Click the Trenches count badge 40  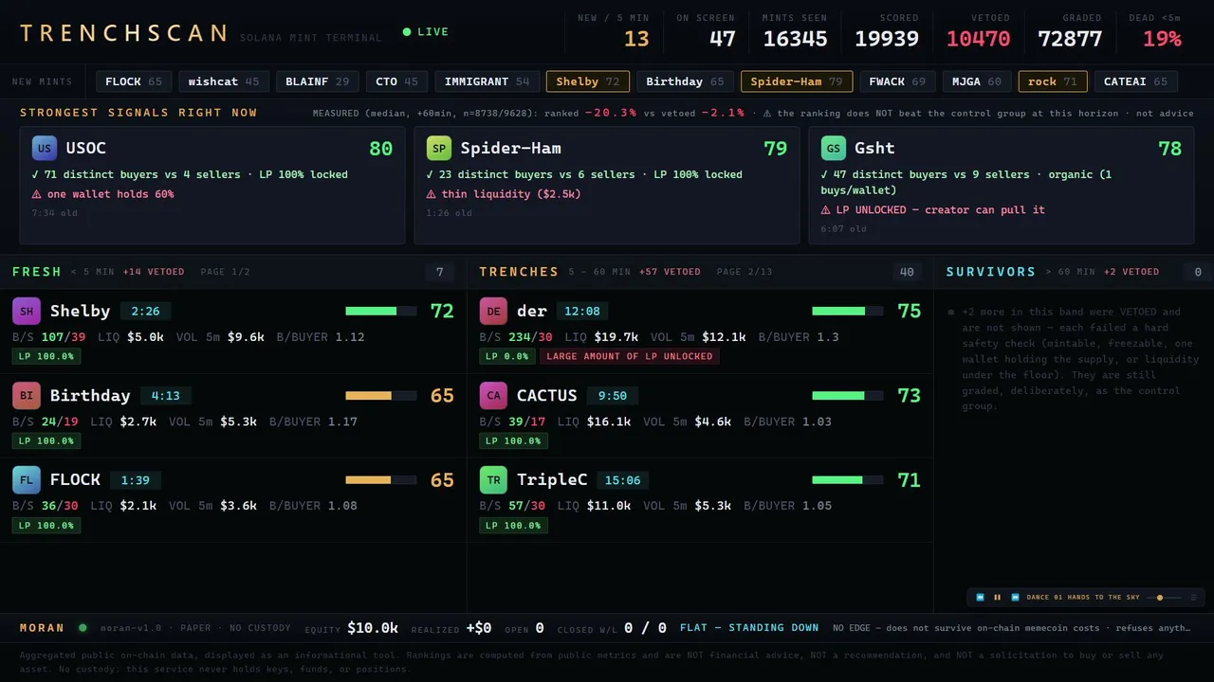[x=907, y=272]
